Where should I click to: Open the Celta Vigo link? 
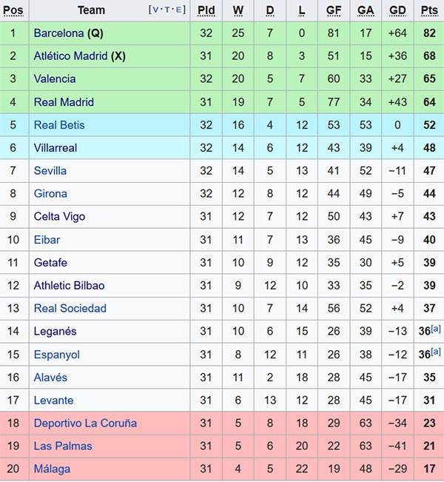[x=59, y=217]
